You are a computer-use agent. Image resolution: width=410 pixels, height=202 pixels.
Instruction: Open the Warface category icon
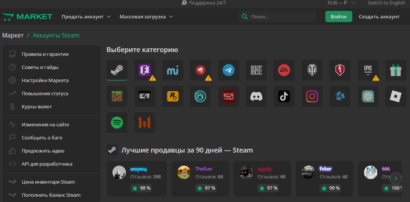click(x=145, y=122)
